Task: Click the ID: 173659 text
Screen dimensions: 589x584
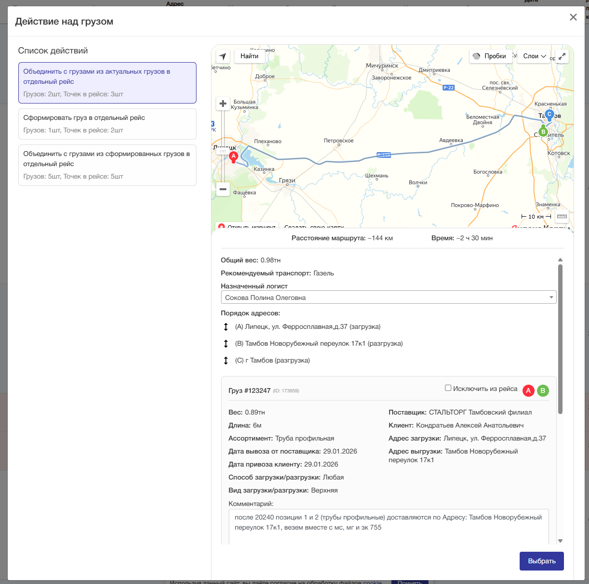Action: [x=286, y=391]
